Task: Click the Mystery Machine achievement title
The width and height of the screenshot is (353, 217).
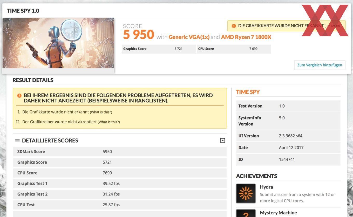Action: point(278,213)
